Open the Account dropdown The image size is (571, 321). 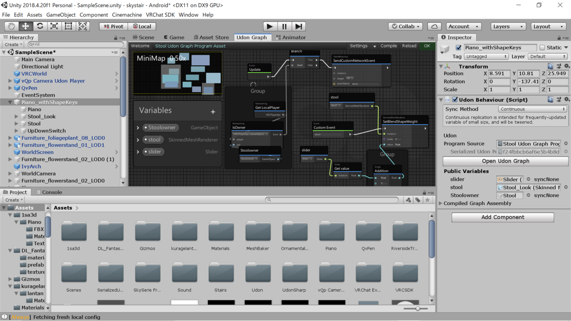pyautogui.click(x=463, y=27)
